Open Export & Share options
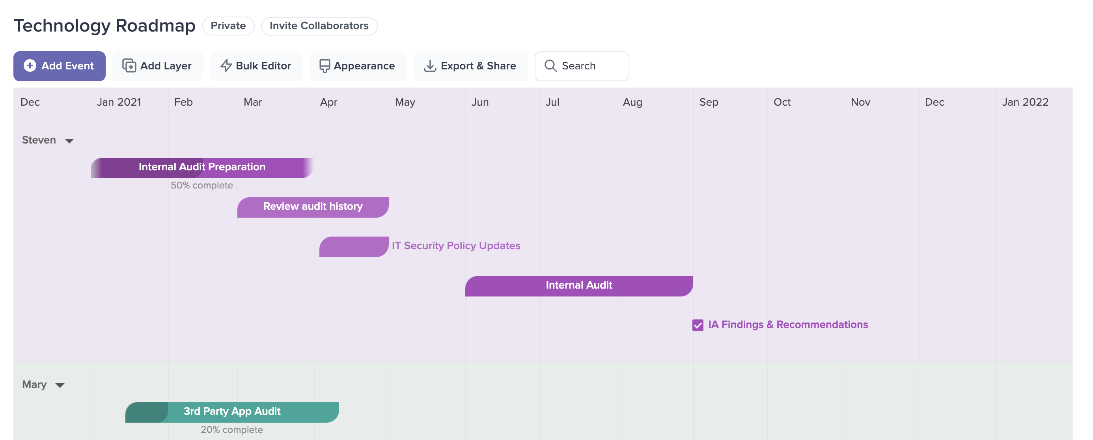Screen dimensions: 1093x440 pyautogui.click(x=470, y=66)
